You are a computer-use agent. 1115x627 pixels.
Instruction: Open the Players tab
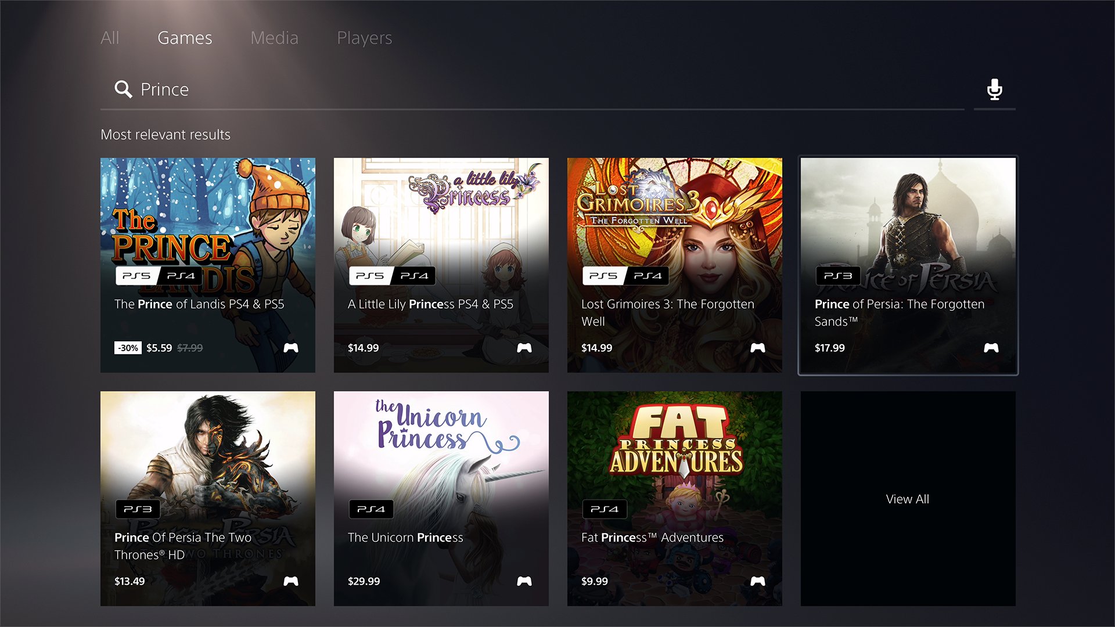click(364, 37)
